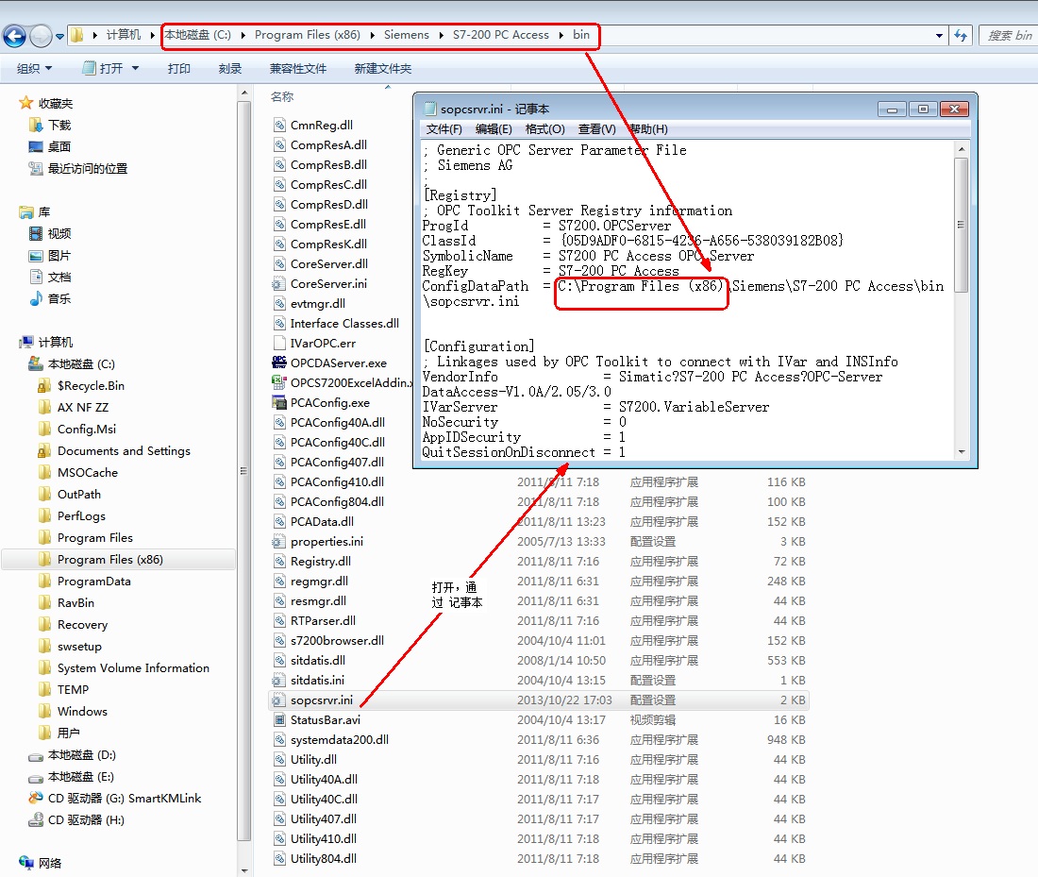Viewport: 1038px width, 877px height.
Task: Select the OPCS7200ExcelAddin file icon
Action: [278, 382]
